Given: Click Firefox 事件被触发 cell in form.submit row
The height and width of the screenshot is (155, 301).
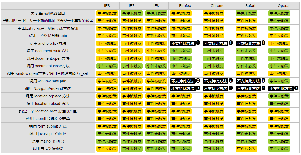Looking at the screenshot, I should (181, 126).
